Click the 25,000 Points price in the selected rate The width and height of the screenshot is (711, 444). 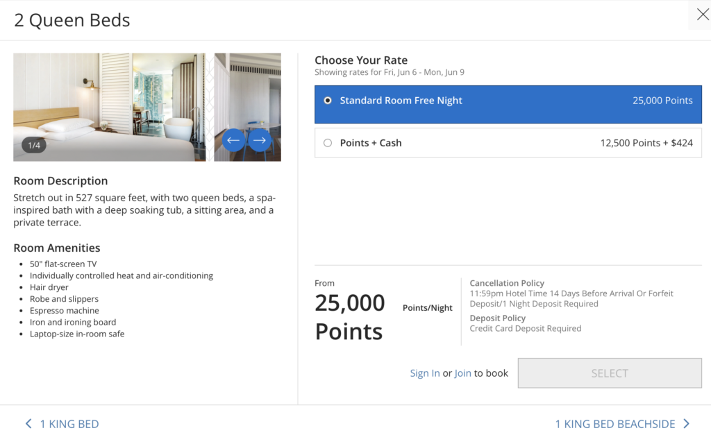pos(662,101)
